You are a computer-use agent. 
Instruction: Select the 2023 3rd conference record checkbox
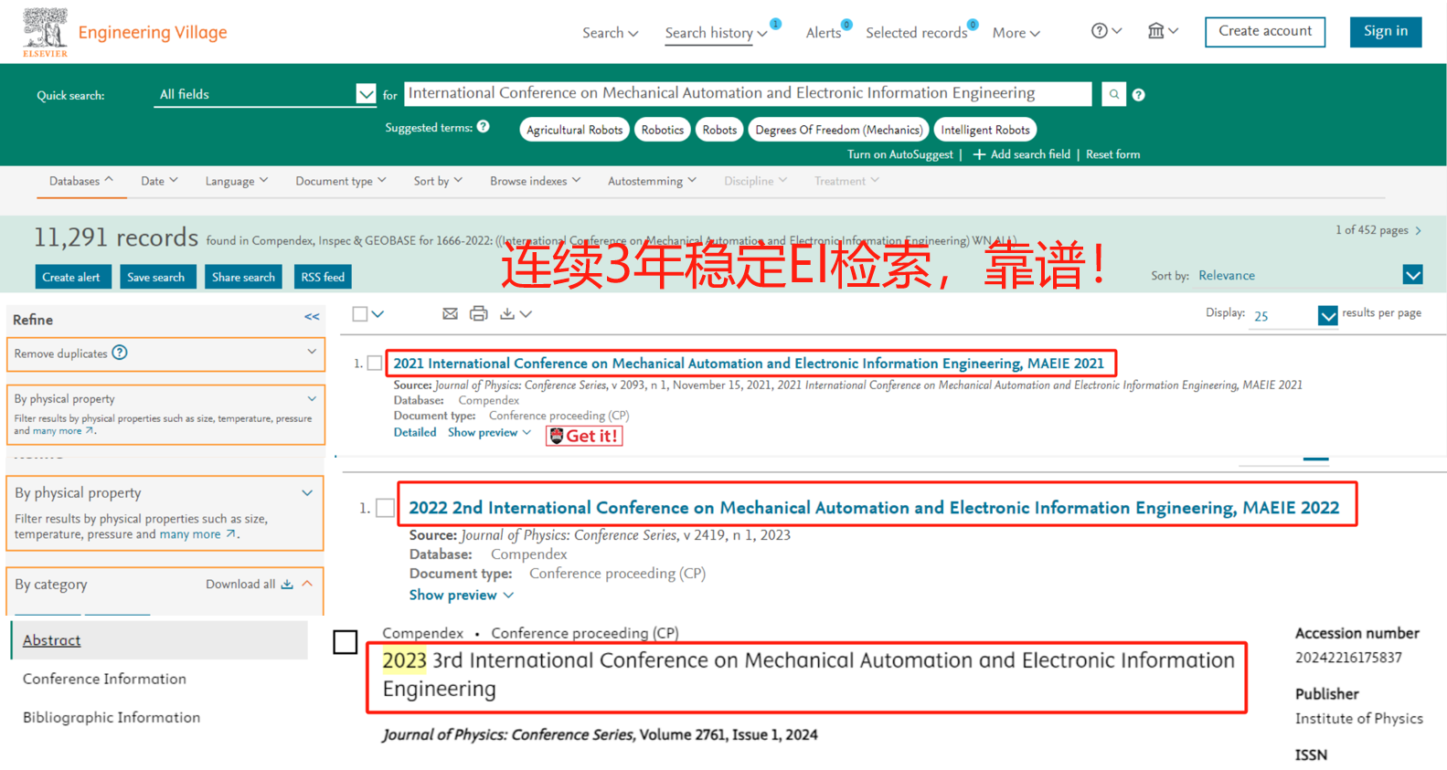(x=346, y=642)
